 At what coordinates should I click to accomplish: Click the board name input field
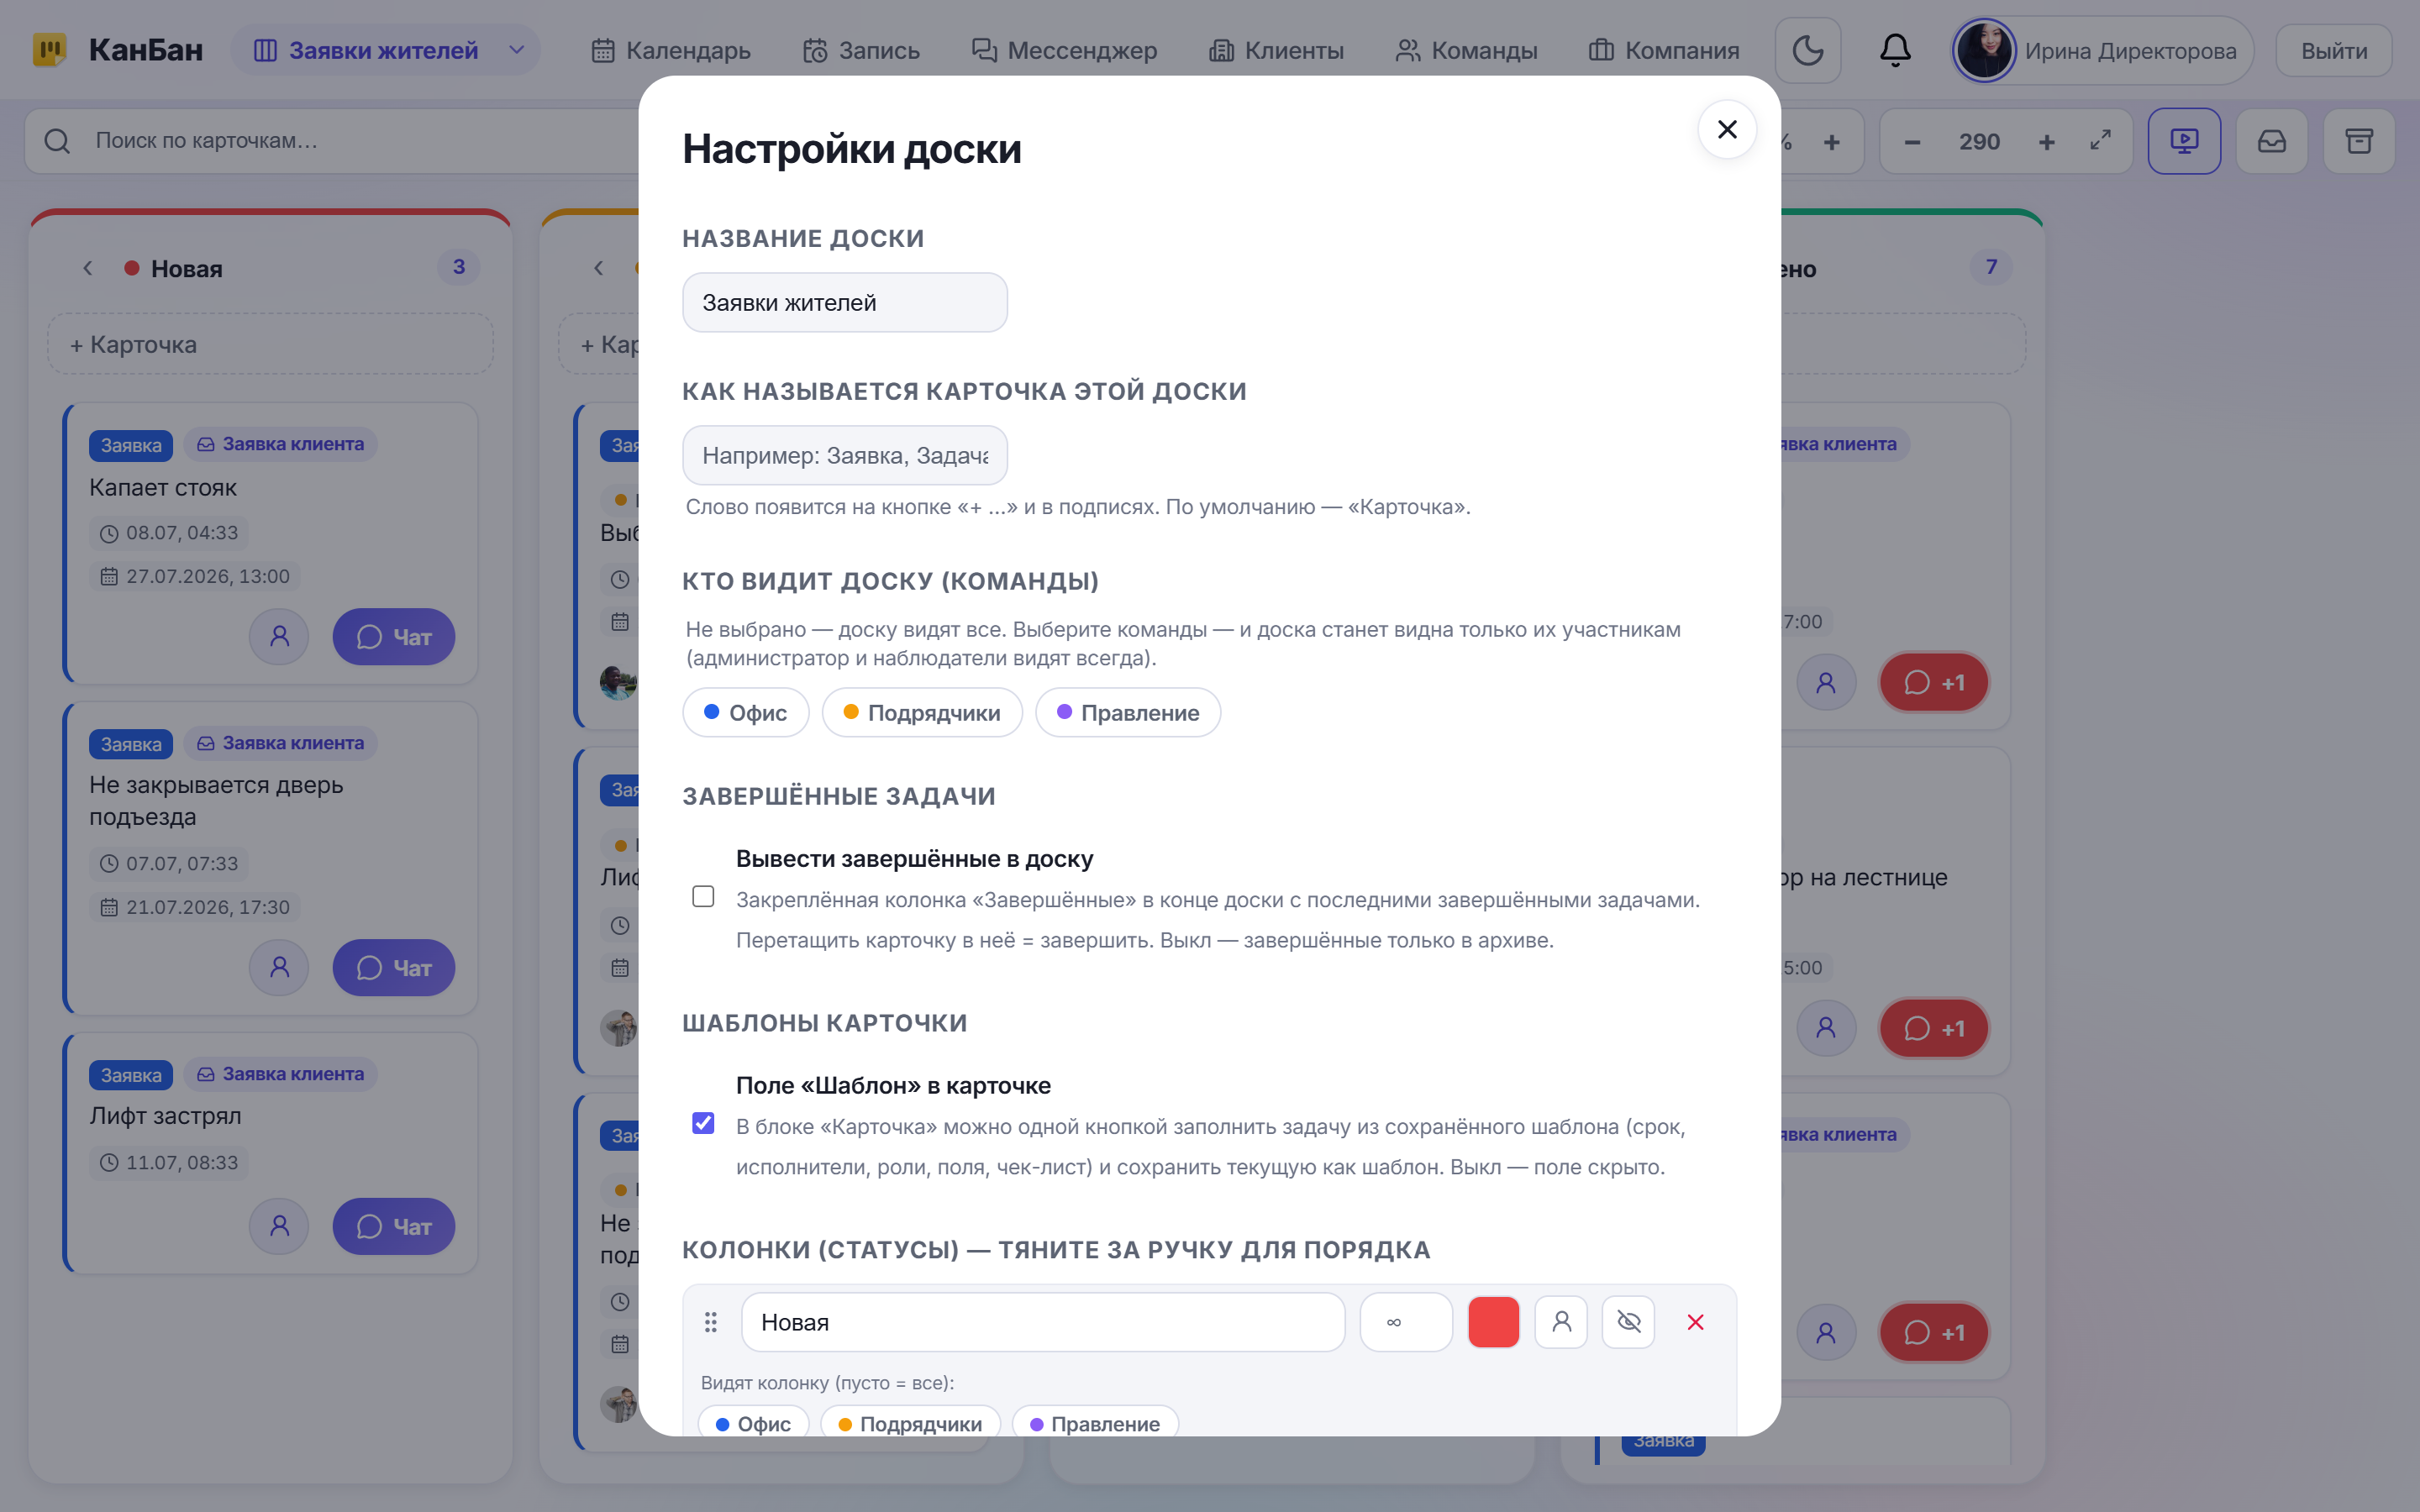(844, 303)
